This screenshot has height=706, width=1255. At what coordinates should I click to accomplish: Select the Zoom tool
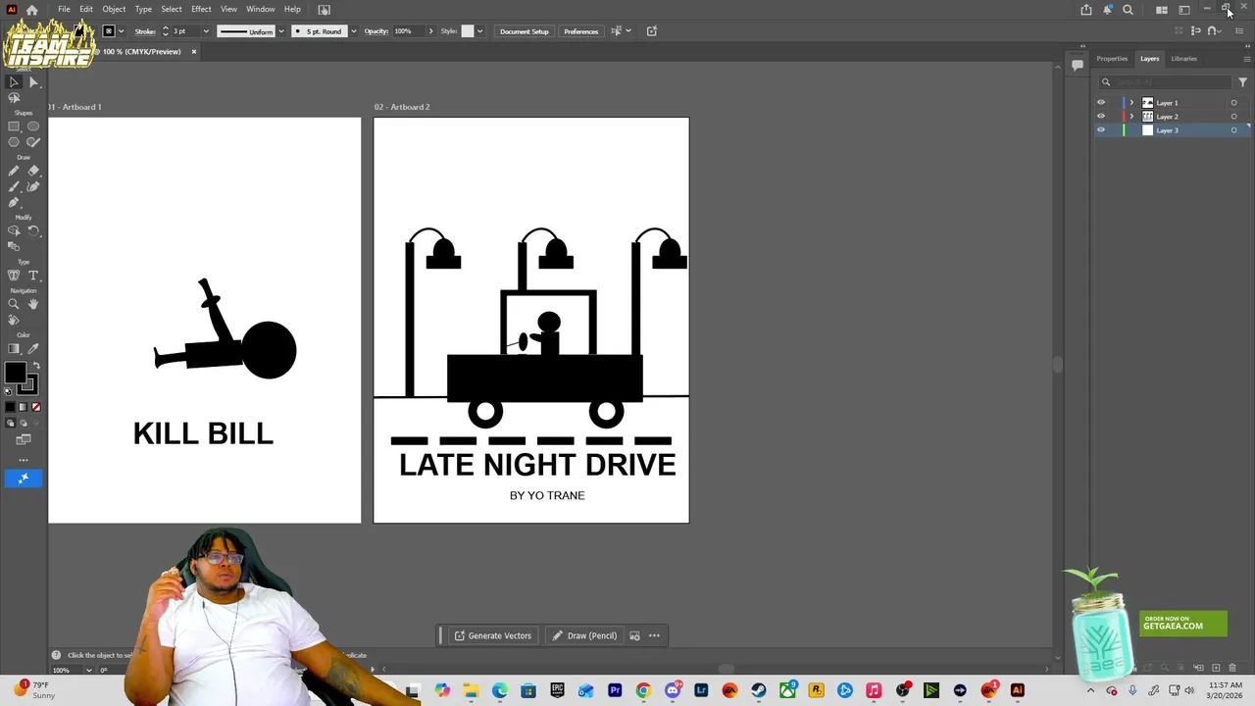tap(14, 304)
